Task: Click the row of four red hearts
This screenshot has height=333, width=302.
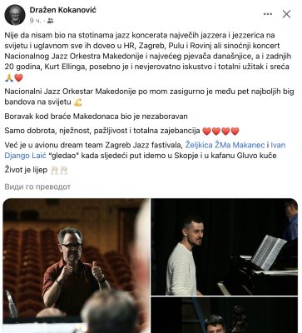Action: pyautogui.click(x=221, y=131)
